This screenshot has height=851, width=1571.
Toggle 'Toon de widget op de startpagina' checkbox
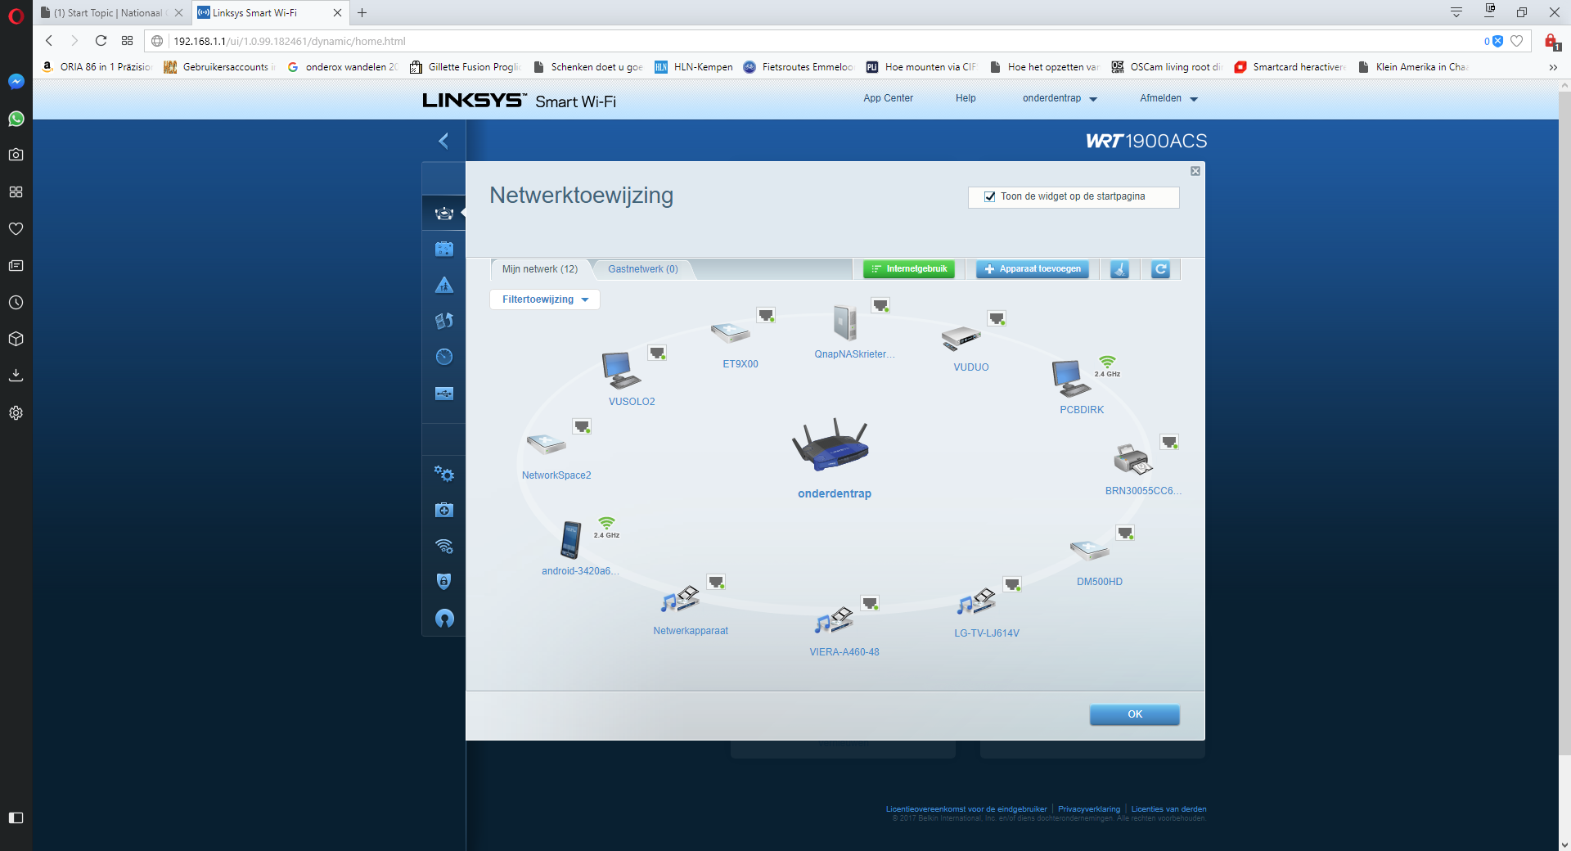990,196
